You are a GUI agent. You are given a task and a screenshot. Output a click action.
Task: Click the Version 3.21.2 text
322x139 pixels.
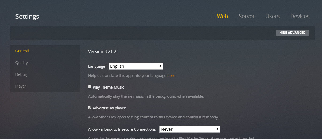[x=102, y=51]
